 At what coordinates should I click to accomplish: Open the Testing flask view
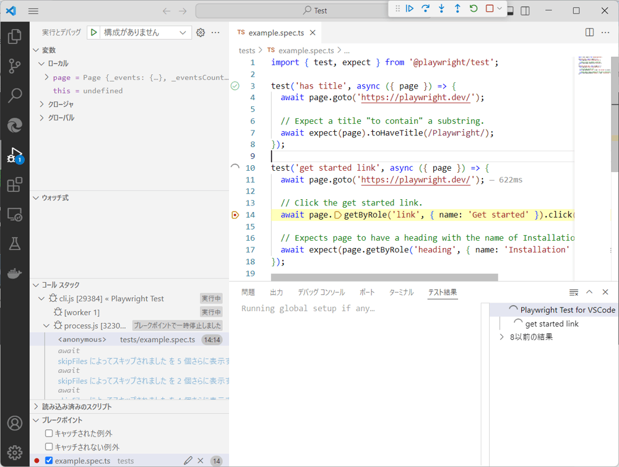15,244
